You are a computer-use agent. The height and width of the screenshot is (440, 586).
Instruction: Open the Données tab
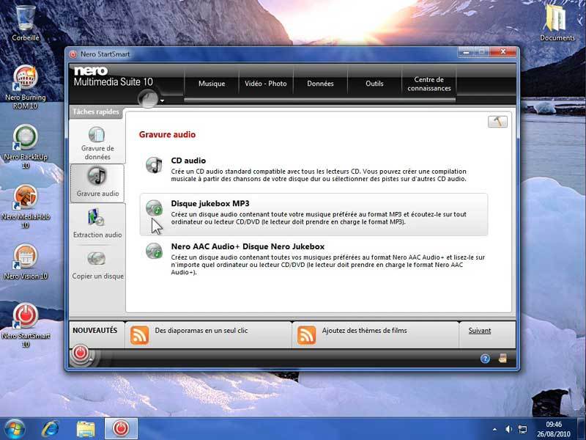click(x=320, y=84)
